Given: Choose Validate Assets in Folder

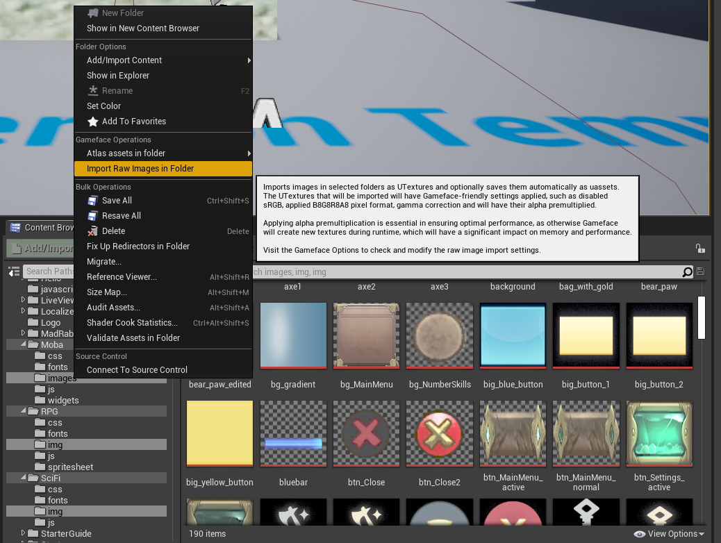Looking at the screenshot, I should pos(163,338).
